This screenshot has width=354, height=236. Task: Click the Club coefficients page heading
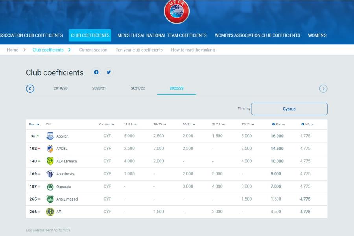pyautogui.click(x=55, y=72)
